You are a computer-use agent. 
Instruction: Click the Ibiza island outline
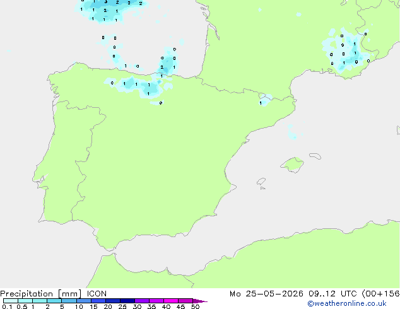tap(261, 182)
